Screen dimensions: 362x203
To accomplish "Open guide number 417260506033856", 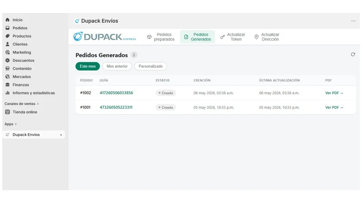I will pyautogui.click(x=116, y=93).
